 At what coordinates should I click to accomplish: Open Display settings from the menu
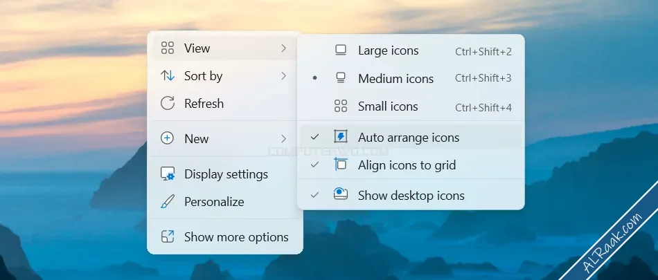pyautogui.click(x=224, y=174)
